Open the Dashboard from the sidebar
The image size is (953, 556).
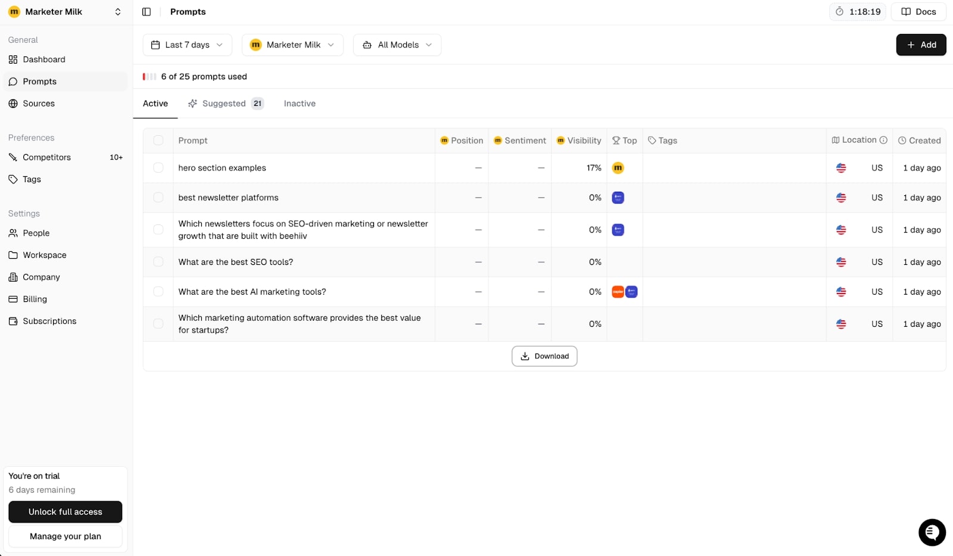(x=44, y=60)
